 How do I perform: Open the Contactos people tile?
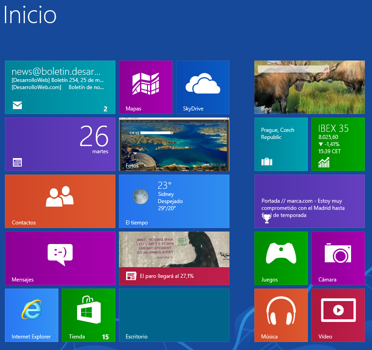click(x=60, y=201)
